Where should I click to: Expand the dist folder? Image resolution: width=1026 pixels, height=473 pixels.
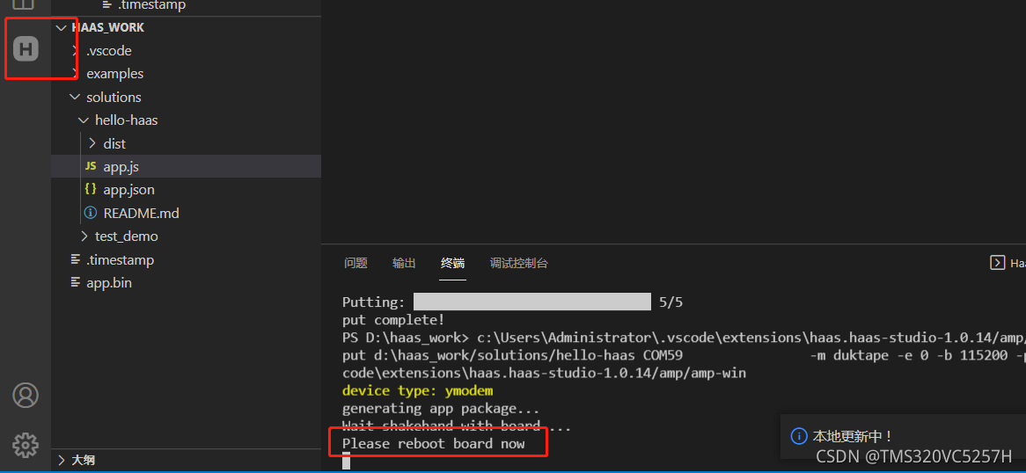point(92,143)
